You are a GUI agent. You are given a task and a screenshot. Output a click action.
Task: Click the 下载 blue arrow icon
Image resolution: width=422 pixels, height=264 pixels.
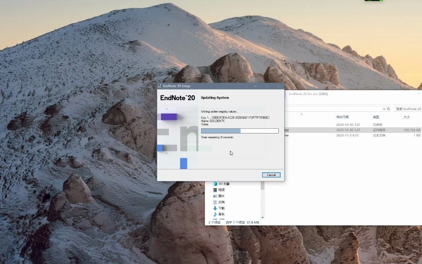pyautogui.click(x=215, y=208)
